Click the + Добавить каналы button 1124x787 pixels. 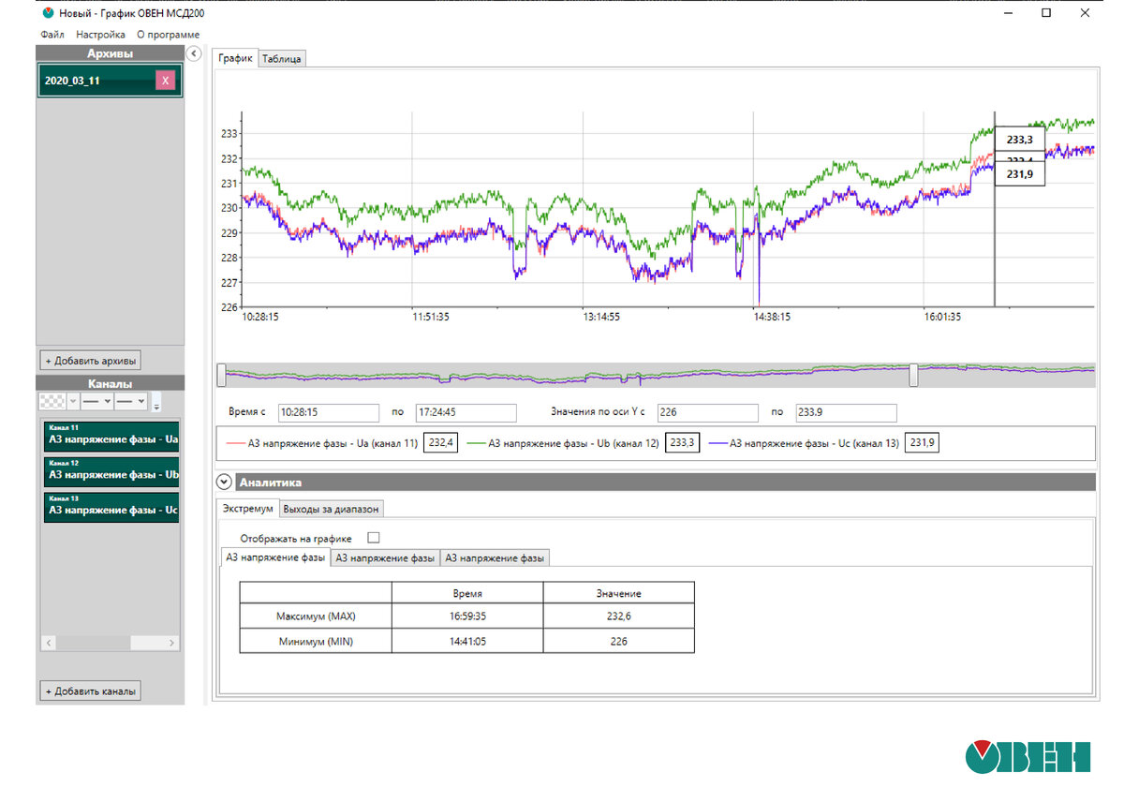90,691
